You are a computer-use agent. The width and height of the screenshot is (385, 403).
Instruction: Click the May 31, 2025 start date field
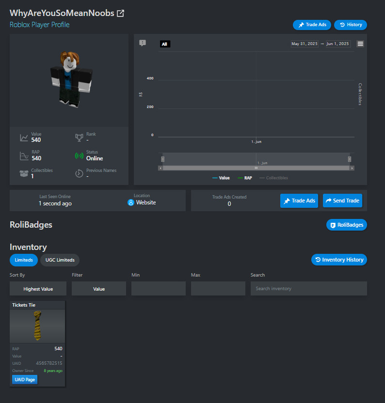coord(305,44)
